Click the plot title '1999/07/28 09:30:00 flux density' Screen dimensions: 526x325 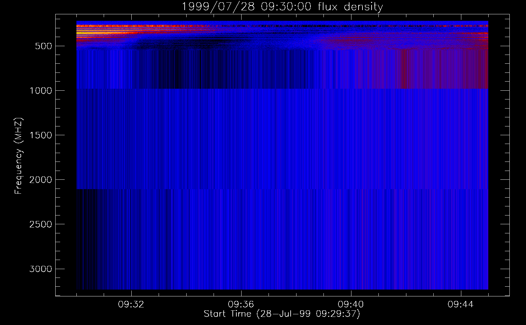coord(282,6)
